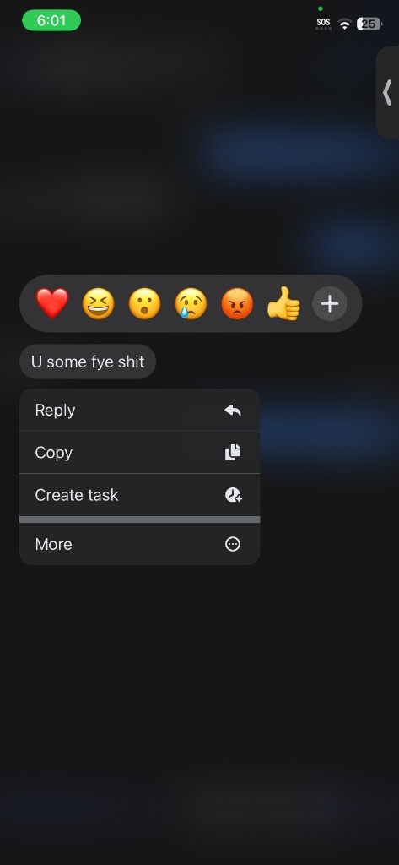Image resolution: width=399 pixels, height=865 pixels.
Task: Tap the create task clock icon
Action: click(x=233, y=495)
